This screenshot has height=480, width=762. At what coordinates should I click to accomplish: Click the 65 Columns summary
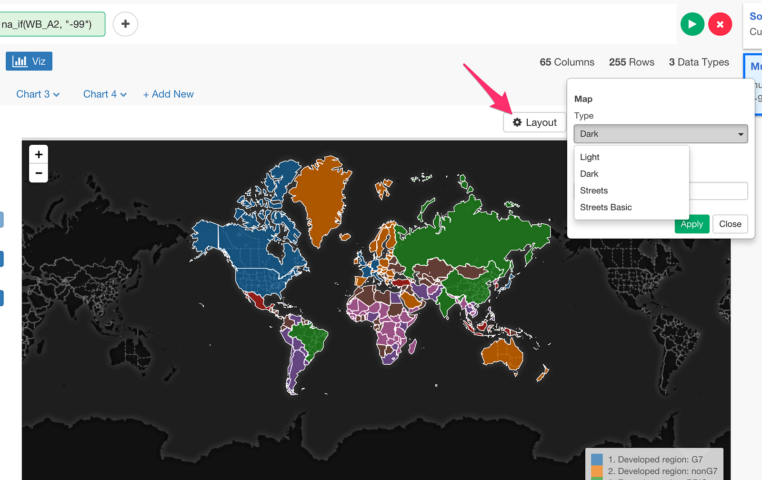[567, 62]
